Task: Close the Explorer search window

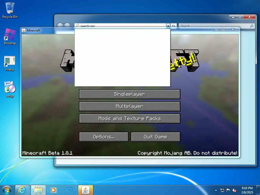Action: click(x=249, y=17)
